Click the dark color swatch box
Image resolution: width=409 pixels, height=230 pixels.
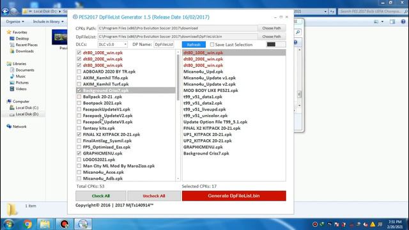(271, 44)
